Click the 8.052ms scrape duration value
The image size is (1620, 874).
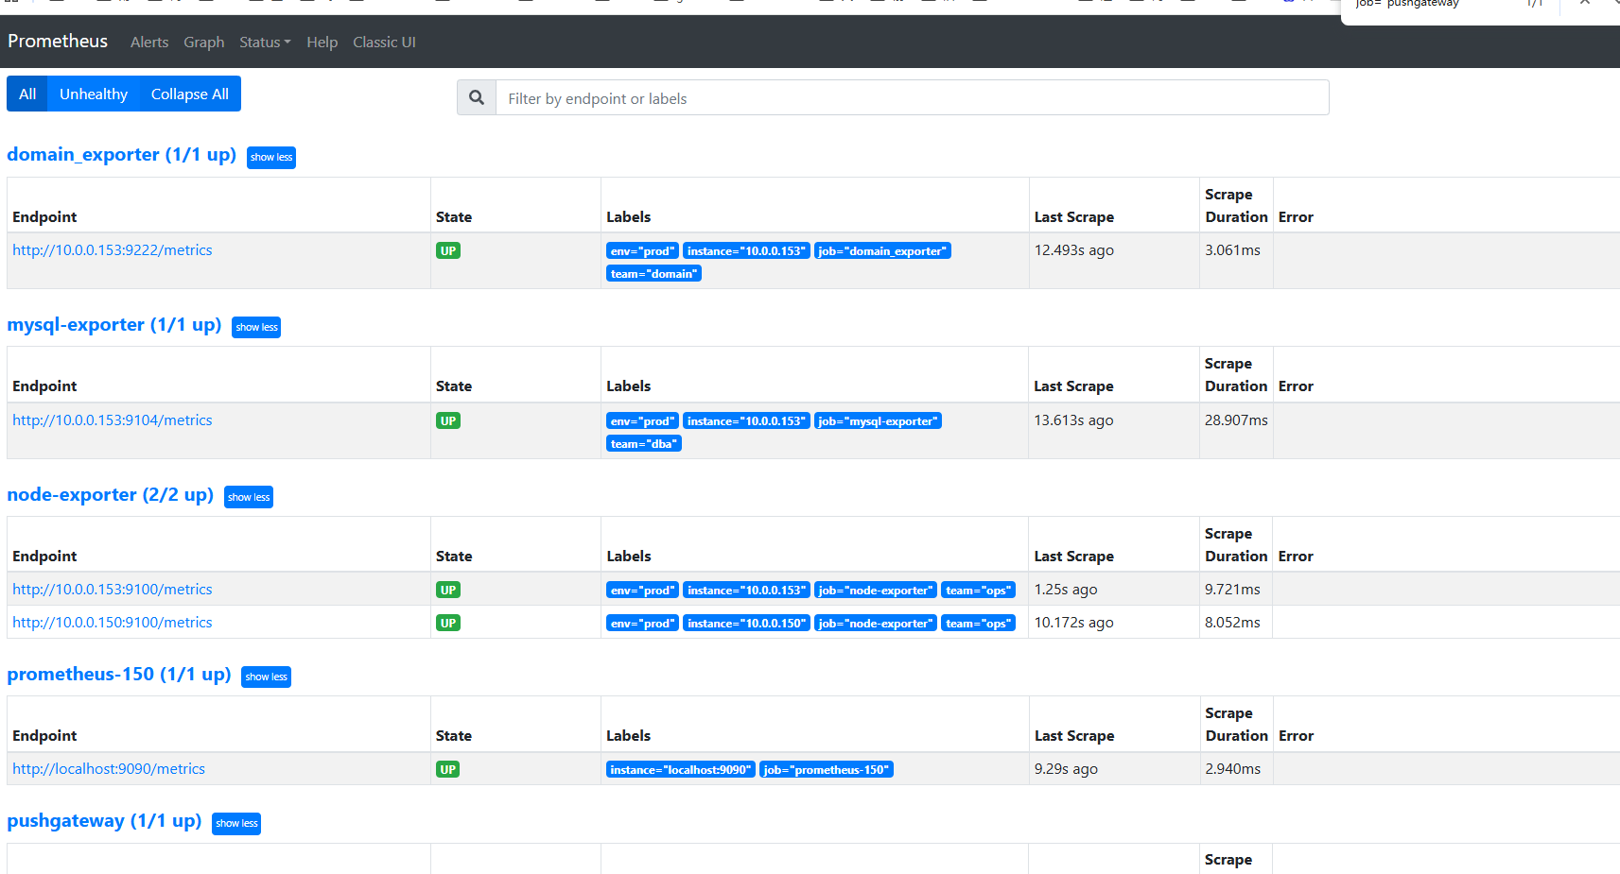1232,622
